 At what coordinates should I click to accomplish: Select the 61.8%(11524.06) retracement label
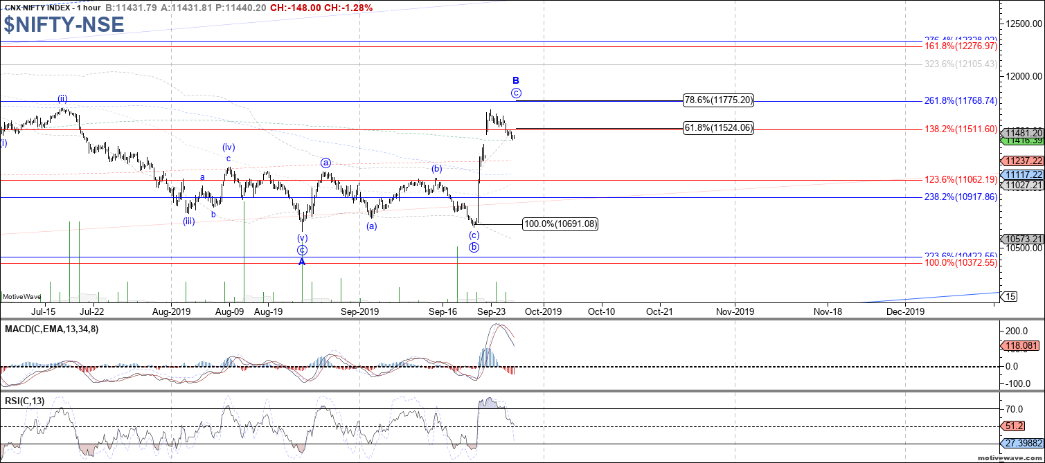tap(718, 128)
